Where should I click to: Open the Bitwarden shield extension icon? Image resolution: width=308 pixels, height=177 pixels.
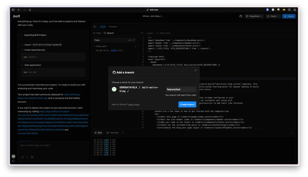267,10
